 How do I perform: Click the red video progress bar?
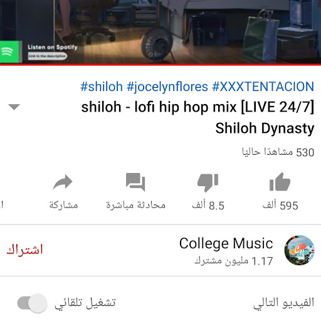tap(160, 65)
